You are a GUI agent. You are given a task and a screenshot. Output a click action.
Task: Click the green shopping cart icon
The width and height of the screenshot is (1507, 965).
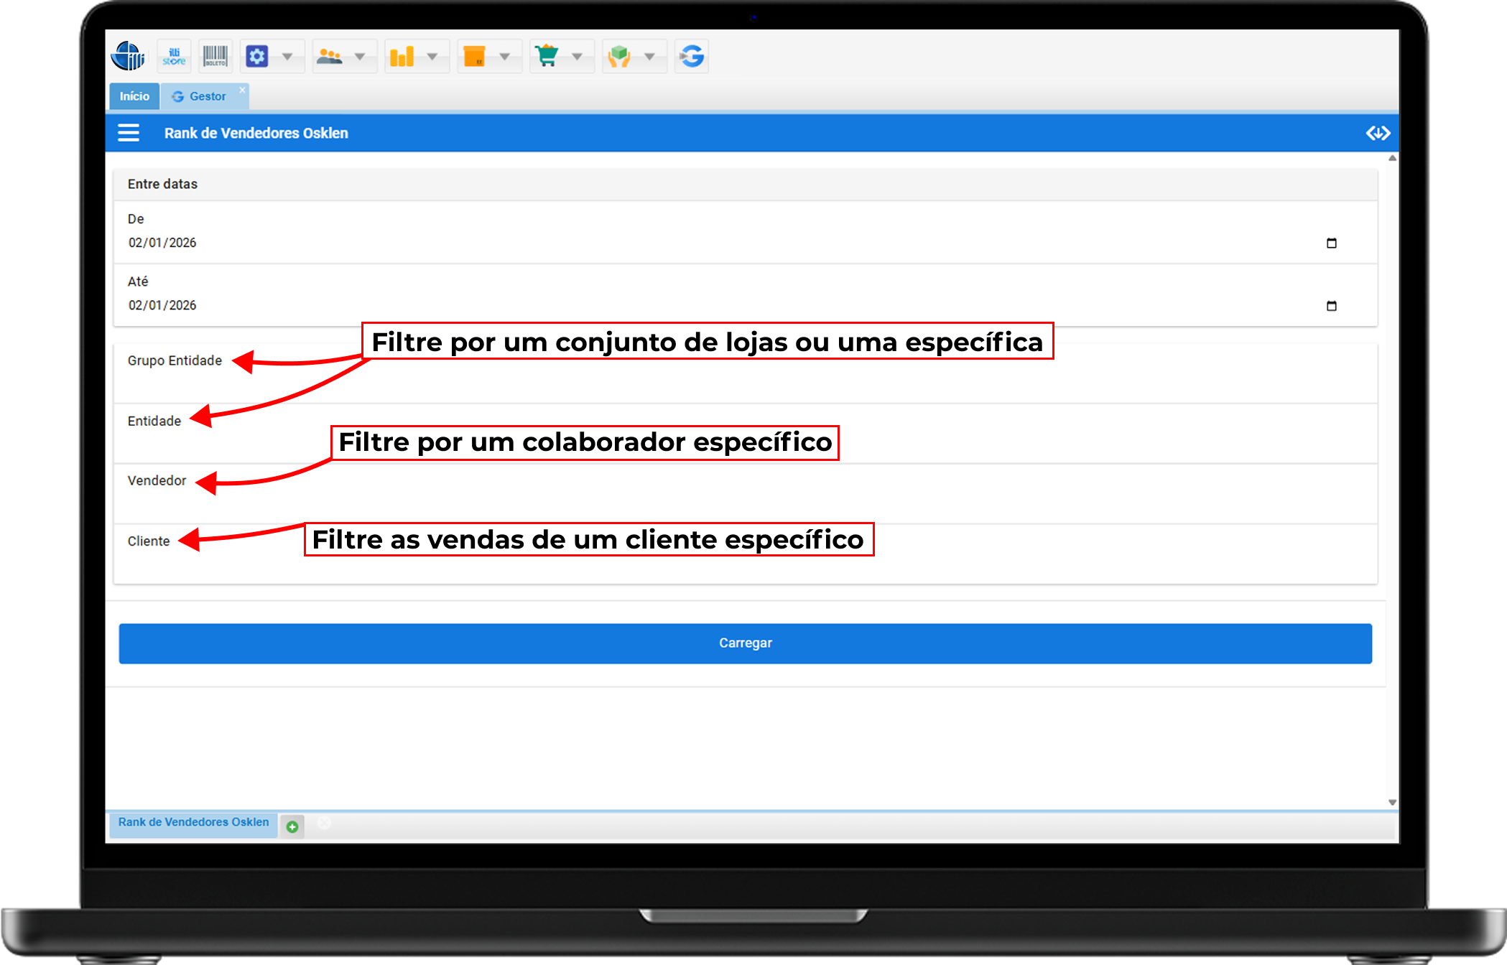pyautogui.click(x=547, y=56)
